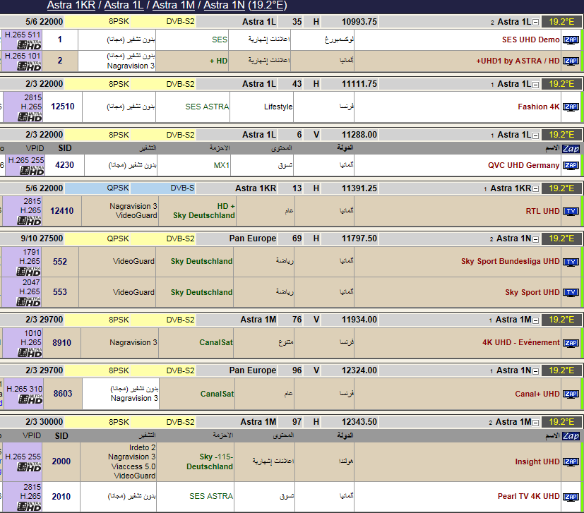This screenshot has width=584, height=513.
Task: Open the CanalSat package link for Canal+ UHD
Action: point(217,394)
